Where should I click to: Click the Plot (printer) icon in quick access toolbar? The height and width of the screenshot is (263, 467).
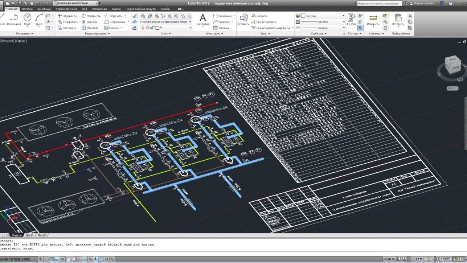(32, 3)
